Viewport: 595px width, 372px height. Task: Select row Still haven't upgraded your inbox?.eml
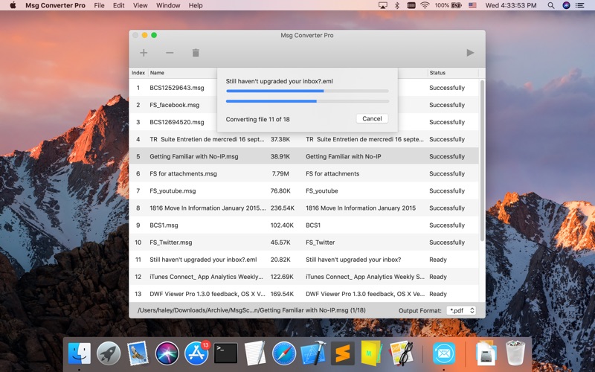pos(304,260)
